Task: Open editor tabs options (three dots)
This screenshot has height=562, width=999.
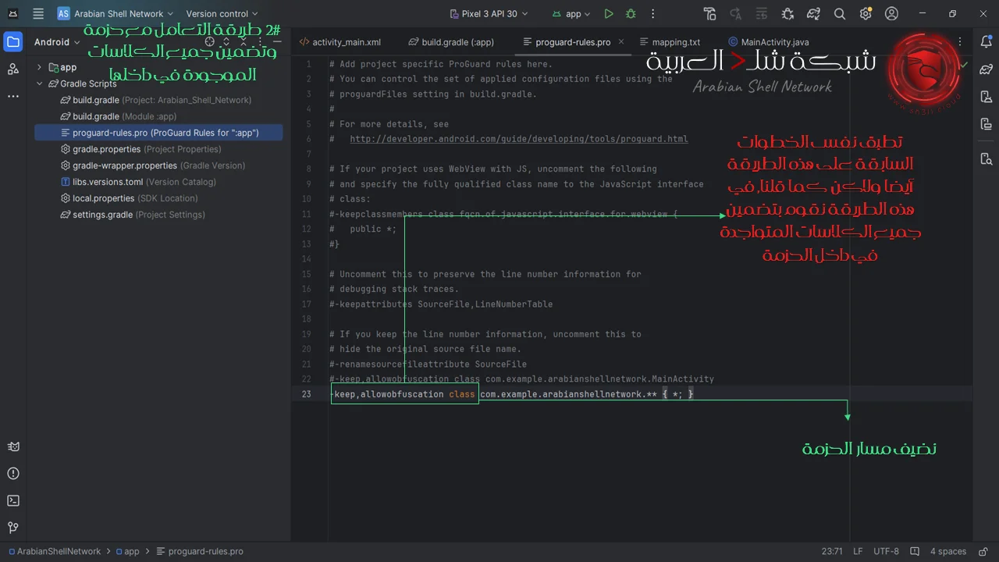Action: pos(960,42)
